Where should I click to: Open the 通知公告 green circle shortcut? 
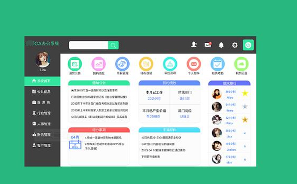[x=75, y=64]
